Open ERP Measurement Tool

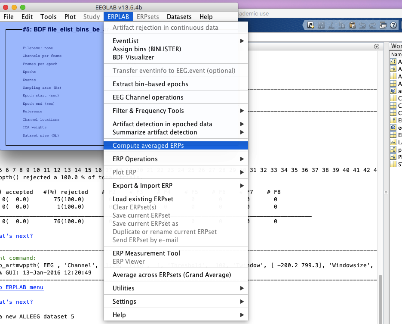coord(176,253)
